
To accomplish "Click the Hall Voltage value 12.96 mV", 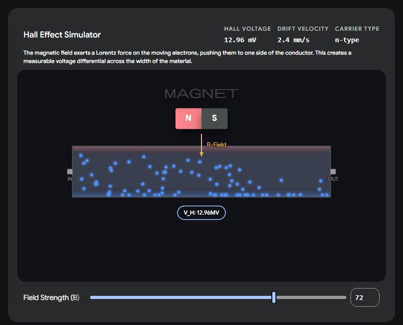I will point(240,40).
